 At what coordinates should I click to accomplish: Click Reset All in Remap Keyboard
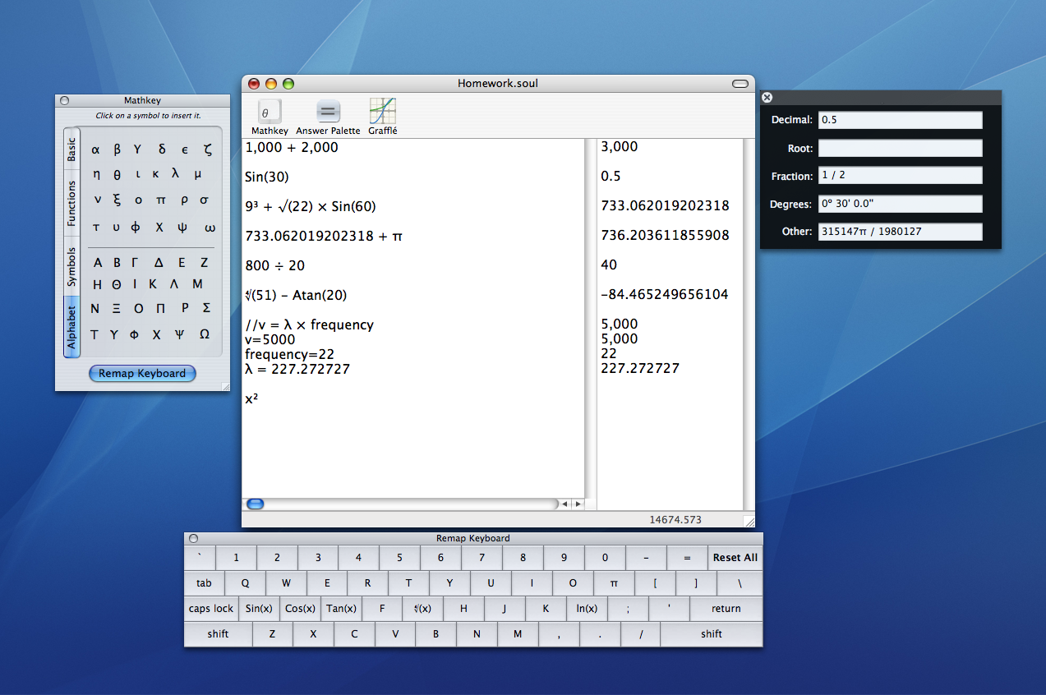pyautogui.click(x=735, y=558)
